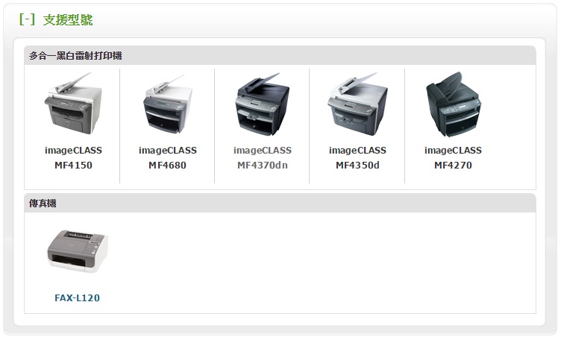The width and height of the screenshot is (561, 340).
Task: Open the imageCLASS MF4370dn printer image
Action: (x=263, y=104)
